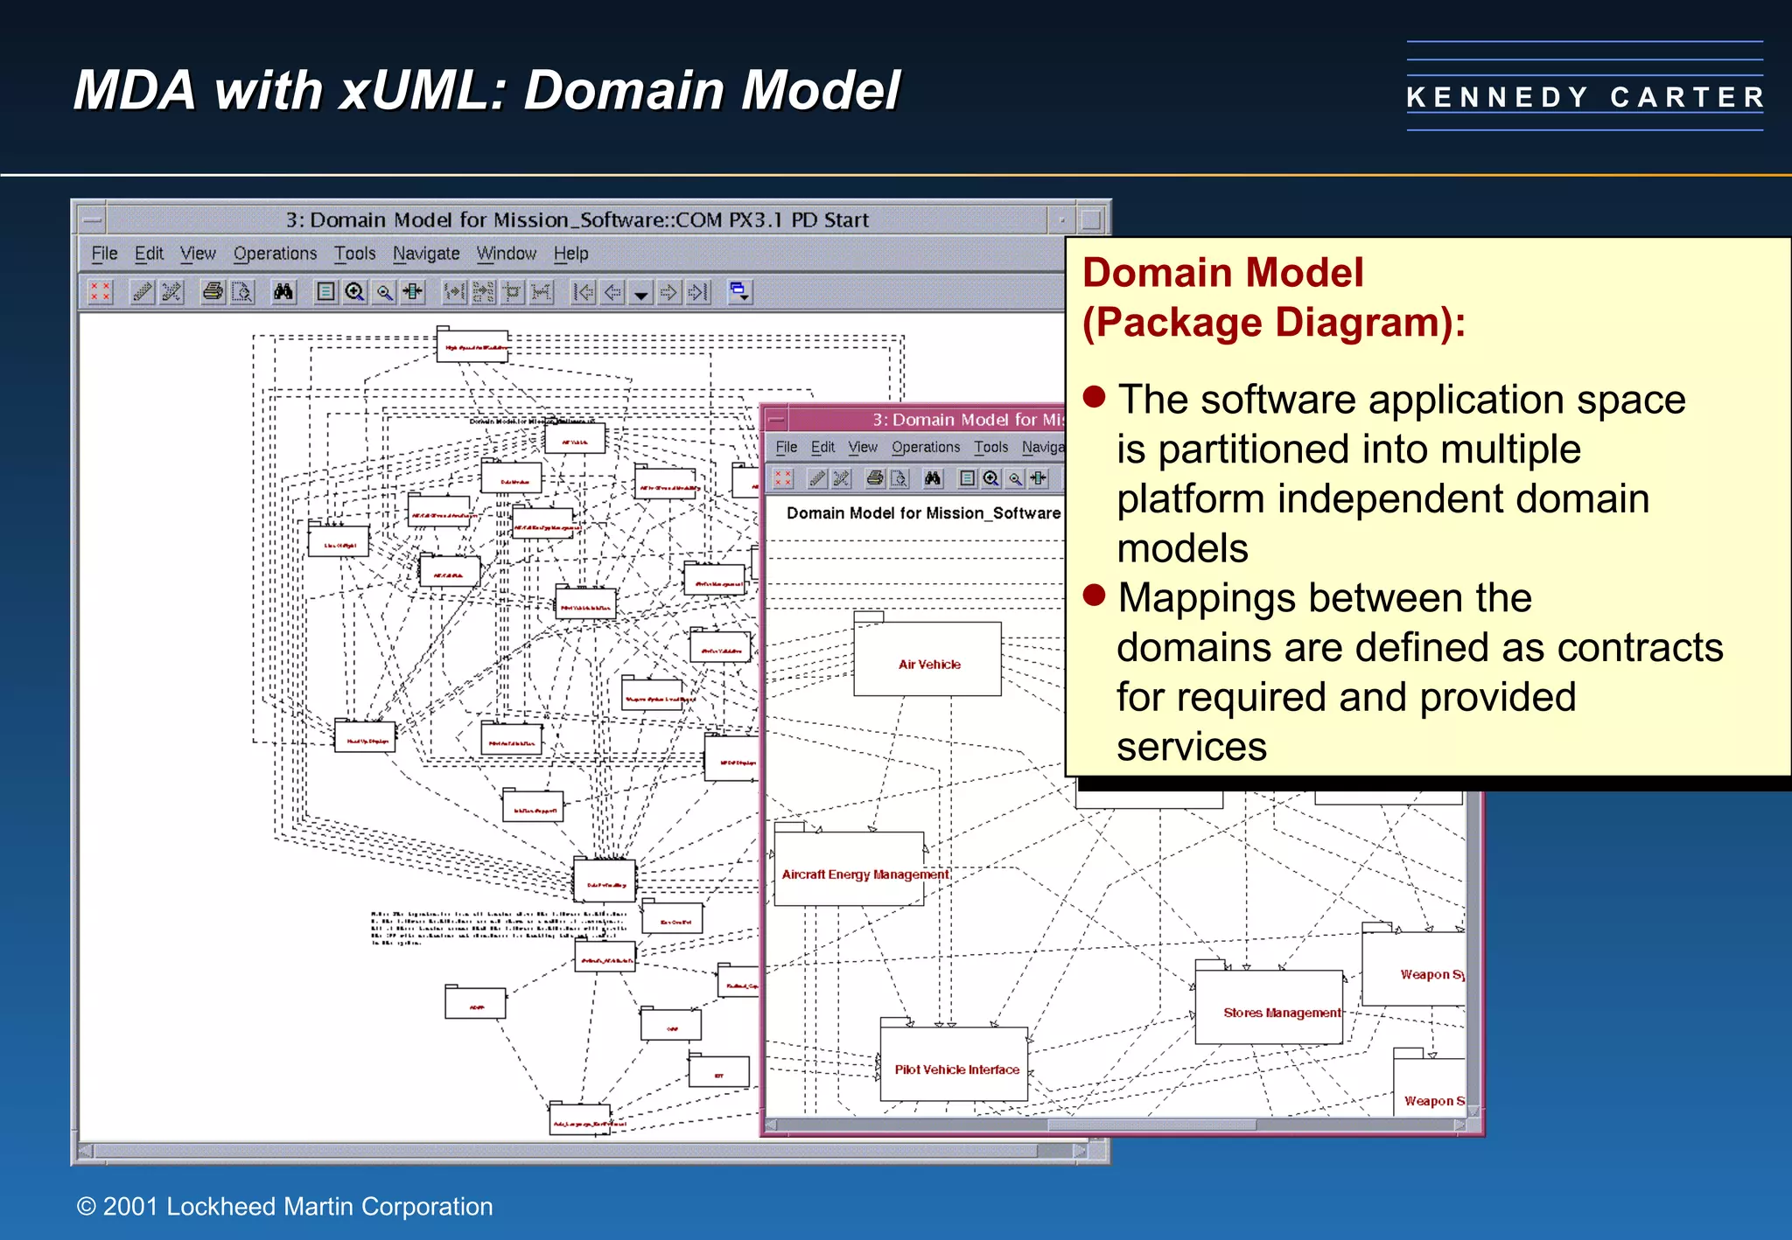Screen dimensions: 1792x1240
Task: Select the Air Vehicle package
Action: 927,664
